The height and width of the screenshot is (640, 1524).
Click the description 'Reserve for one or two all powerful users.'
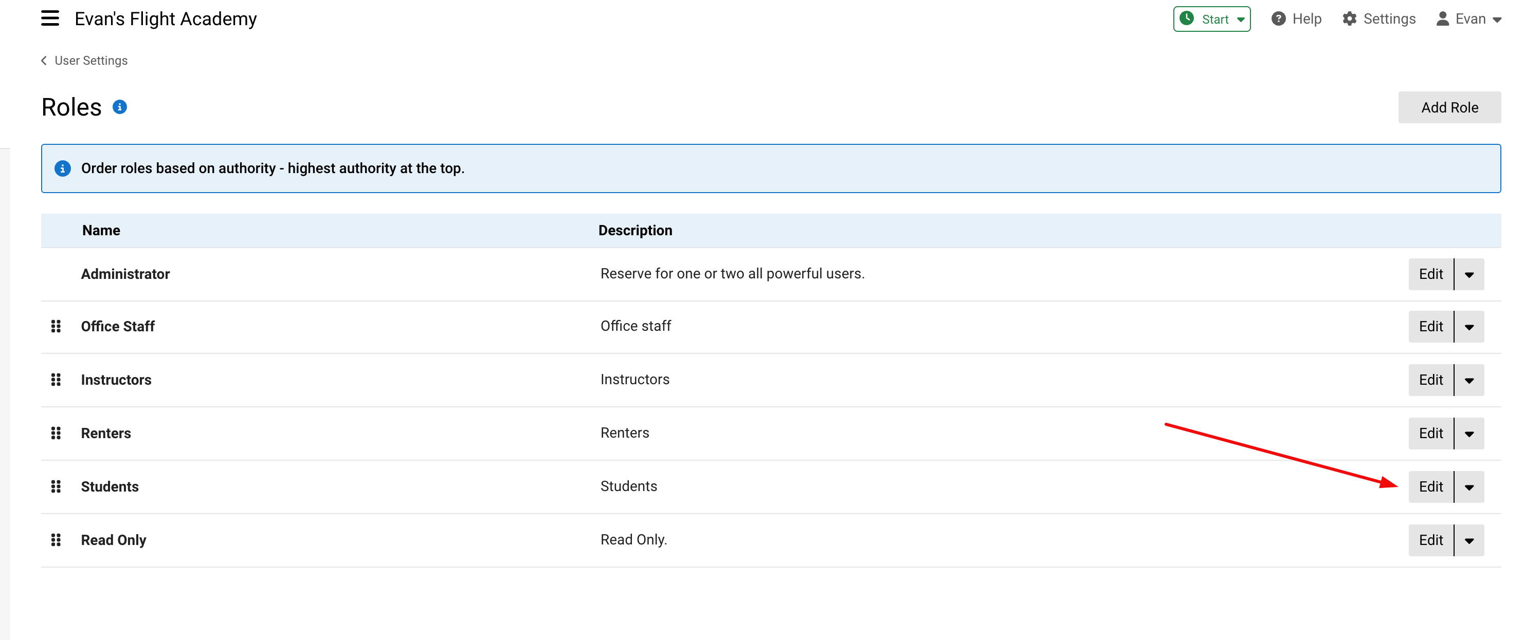point(732,274)
